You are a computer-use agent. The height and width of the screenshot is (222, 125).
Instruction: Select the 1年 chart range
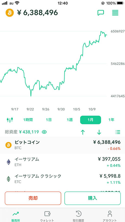click(x=111, y=120)
